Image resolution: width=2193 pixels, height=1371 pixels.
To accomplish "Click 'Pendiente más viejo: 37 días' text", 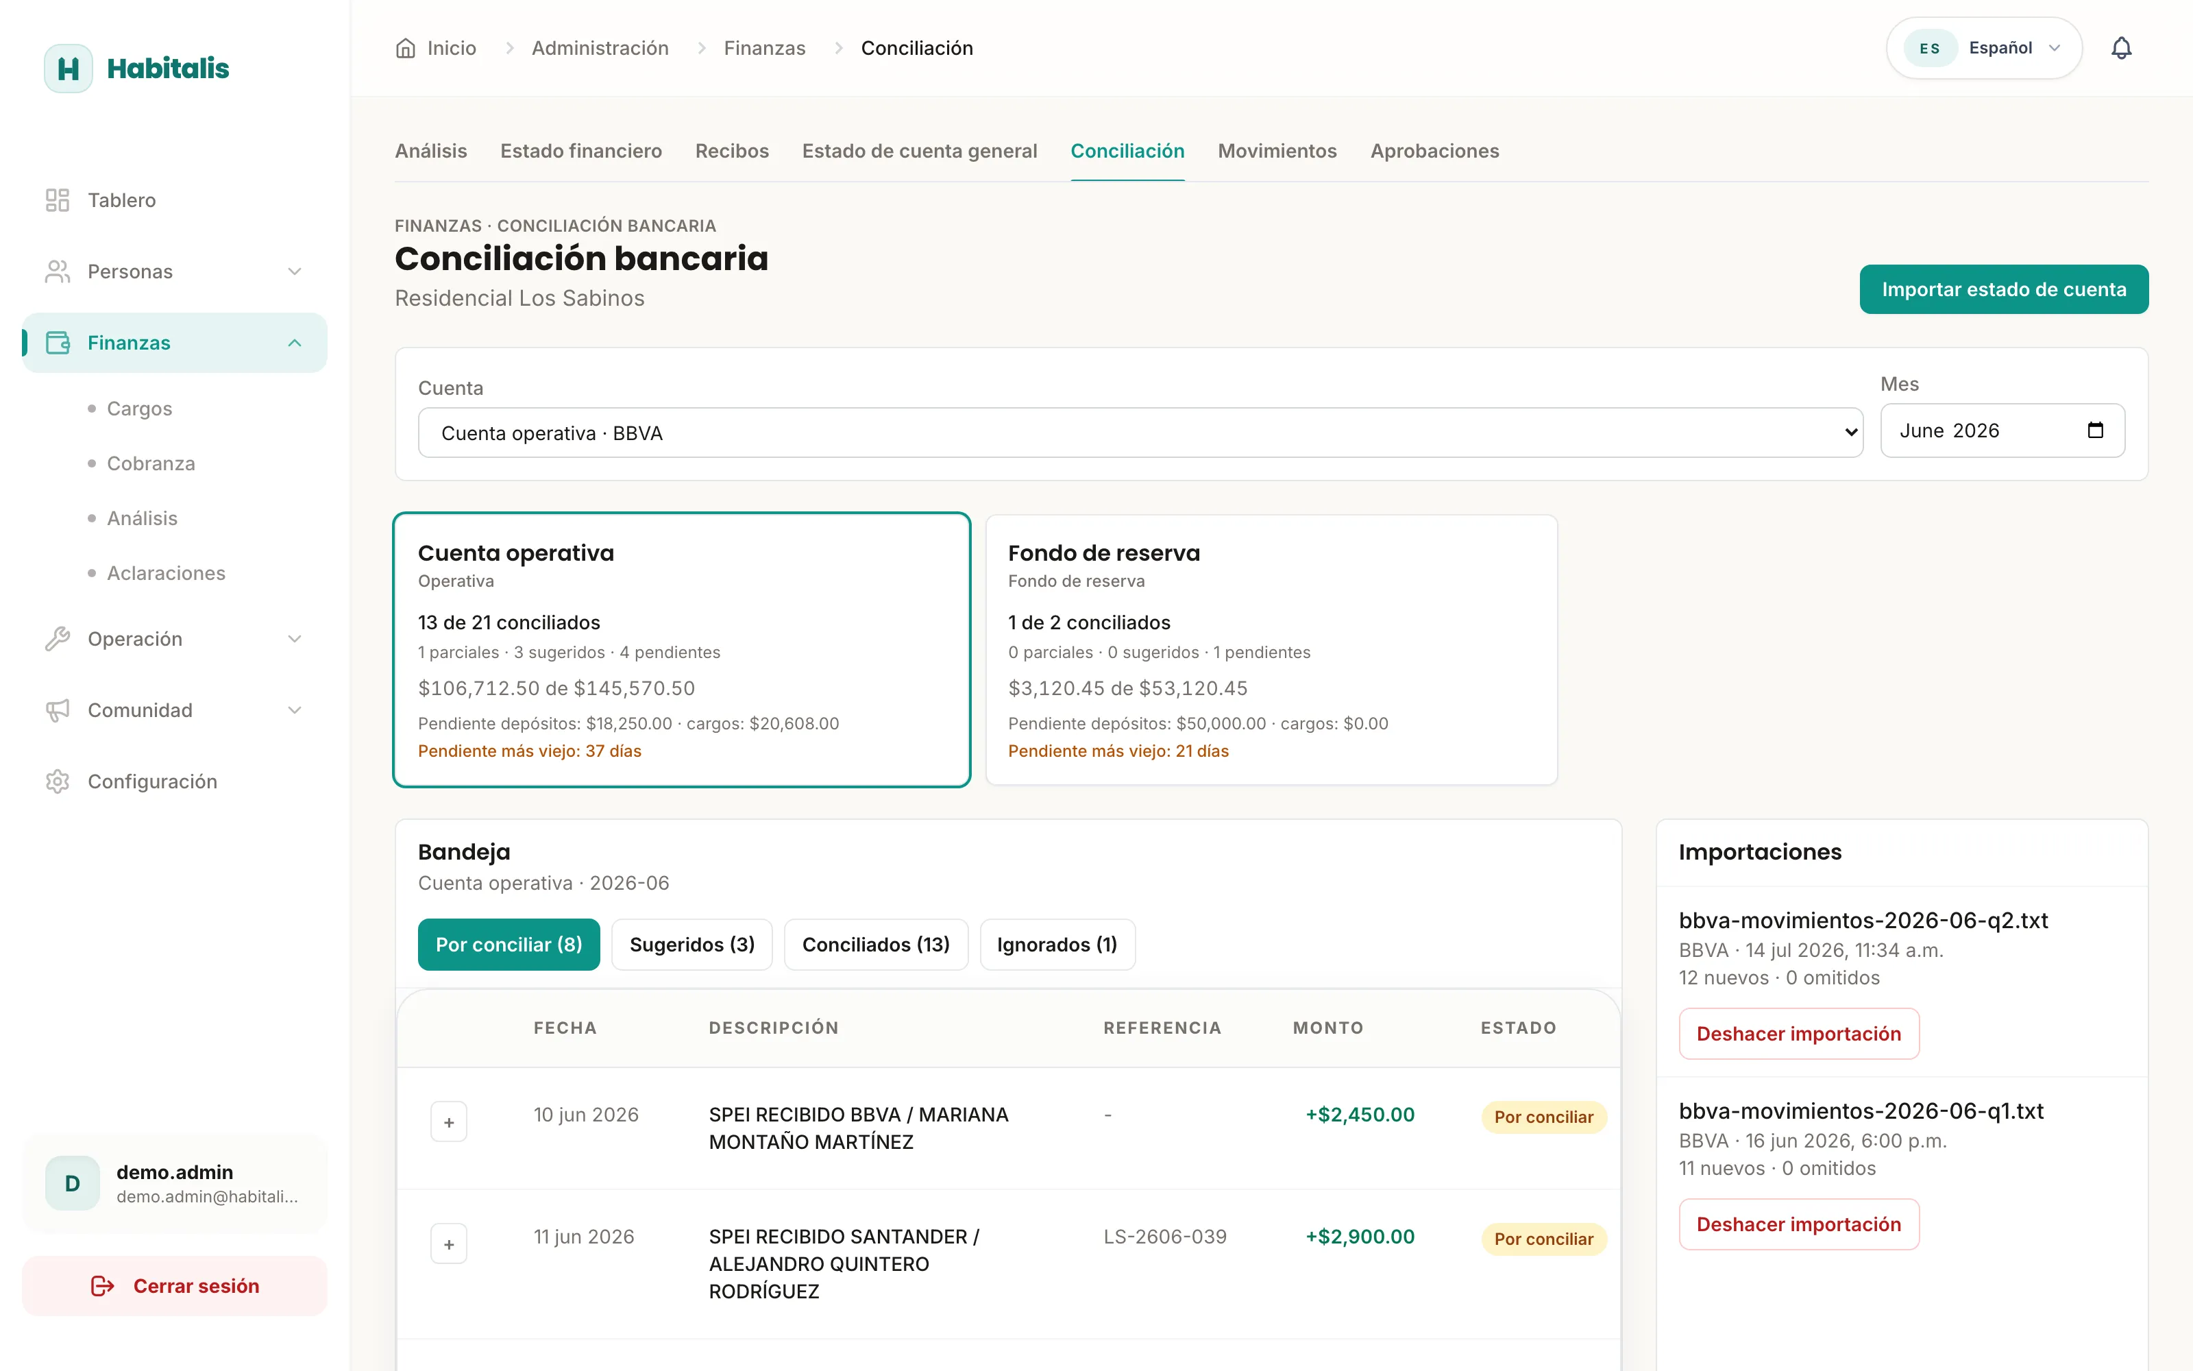I will coord(529,751).
